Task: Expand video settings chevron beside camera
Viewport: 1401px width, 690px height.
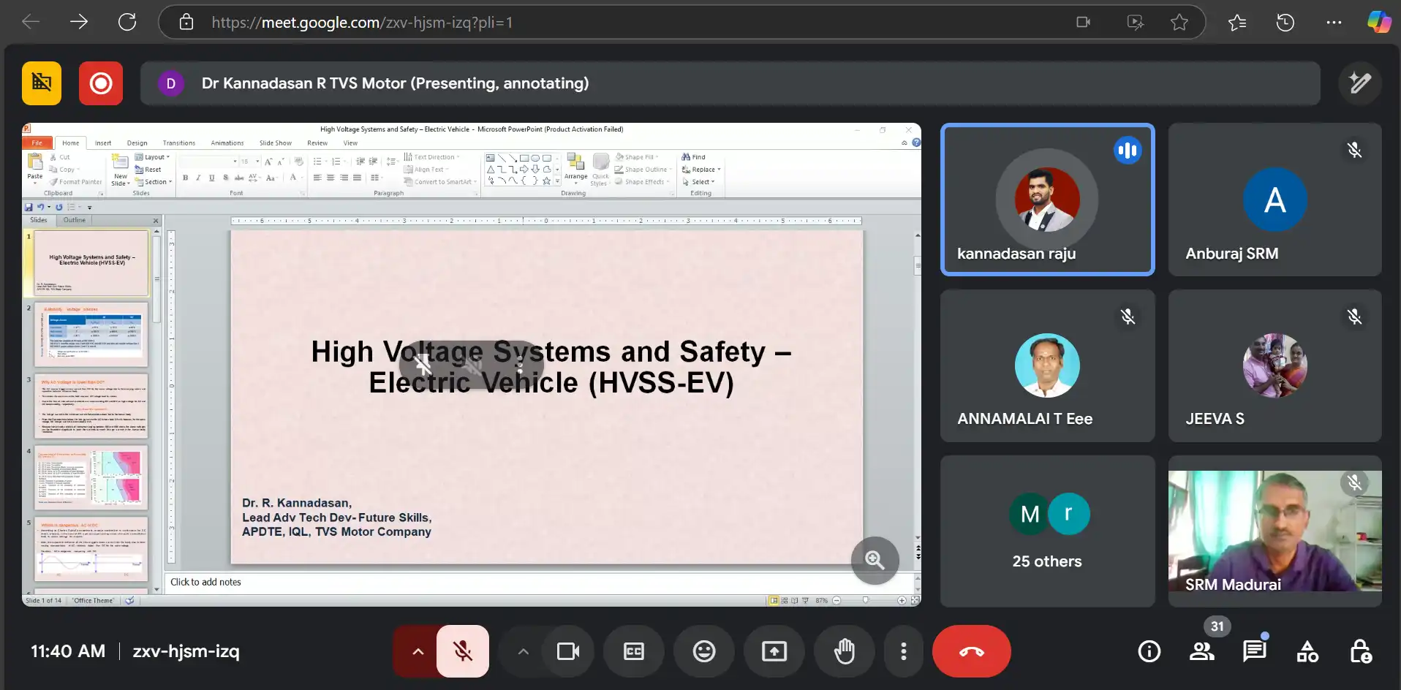Action: (x=523, y=651)
